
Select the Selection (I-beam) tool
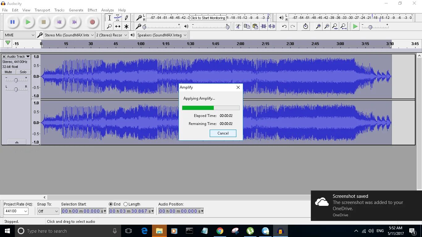[109, 18]
